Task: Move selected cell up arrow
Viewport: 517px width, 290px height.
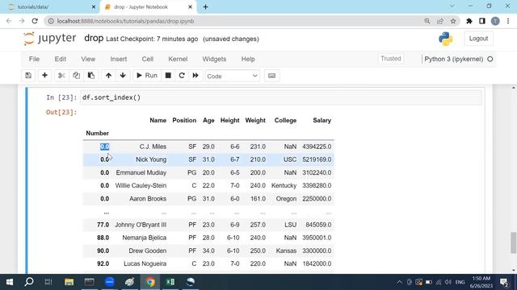Action: pyautogui.click(x=108, y=76)
